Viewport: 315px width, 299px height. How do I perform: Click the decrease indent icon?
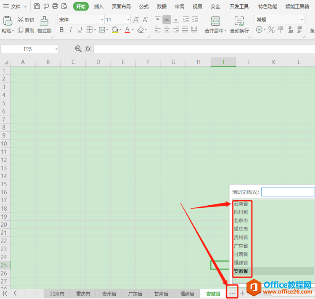pos(186,19)
